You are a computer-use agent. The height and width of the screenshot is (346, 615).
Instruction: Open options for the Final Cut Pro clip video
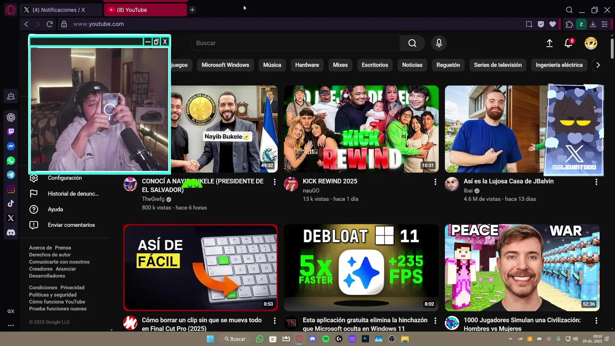pos(275,321)
